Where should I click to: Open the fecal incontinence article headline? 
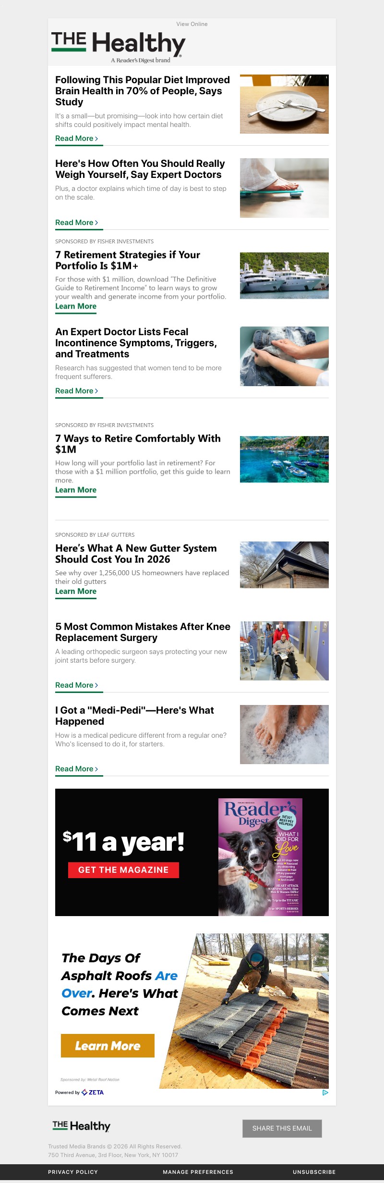point(136,343)
